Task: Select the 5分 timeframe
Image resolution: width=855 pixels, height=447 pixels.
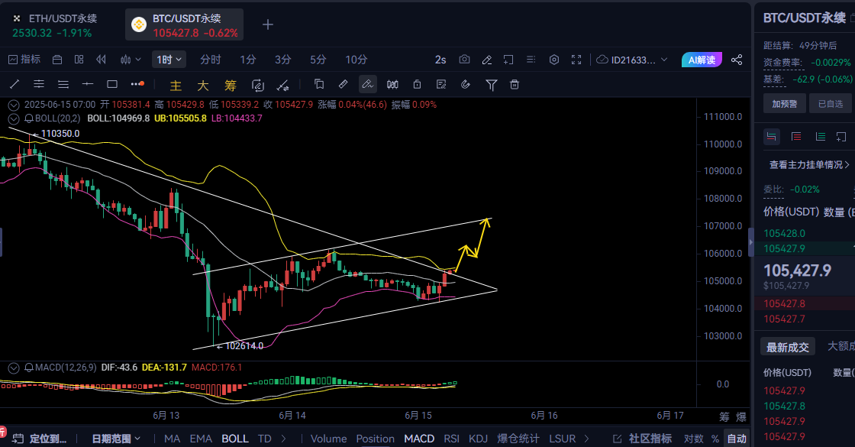Action: [318, 60]
